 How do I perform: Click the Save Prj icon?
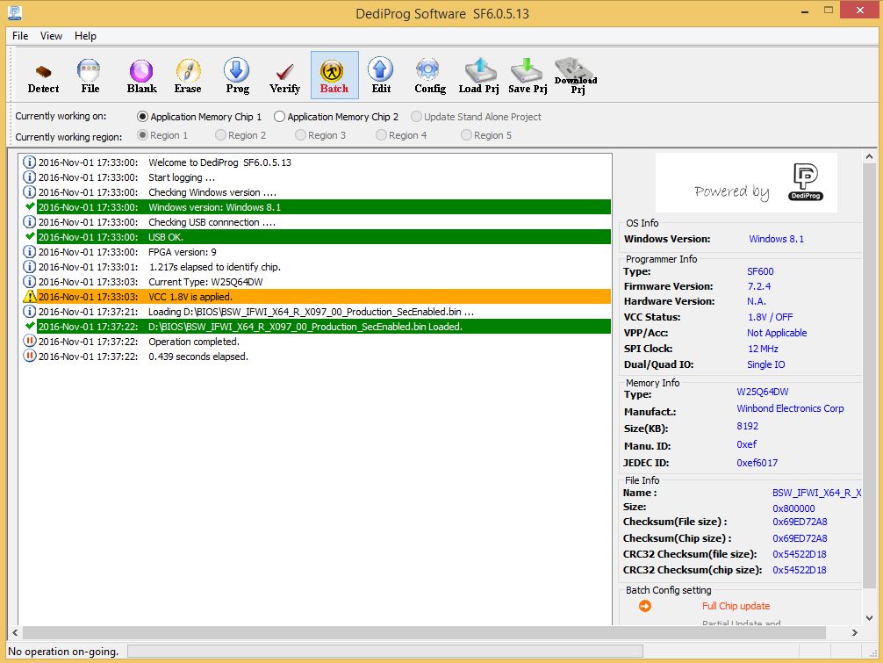click(x=527, y=76)
